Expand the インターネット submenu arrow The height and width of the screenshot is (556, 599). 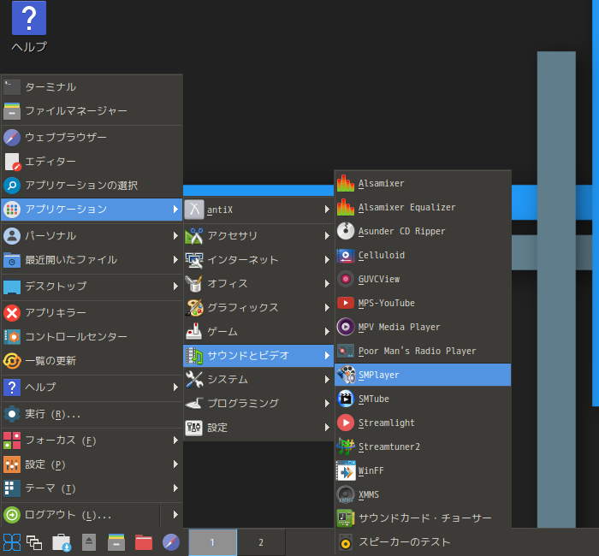(327, 260)
